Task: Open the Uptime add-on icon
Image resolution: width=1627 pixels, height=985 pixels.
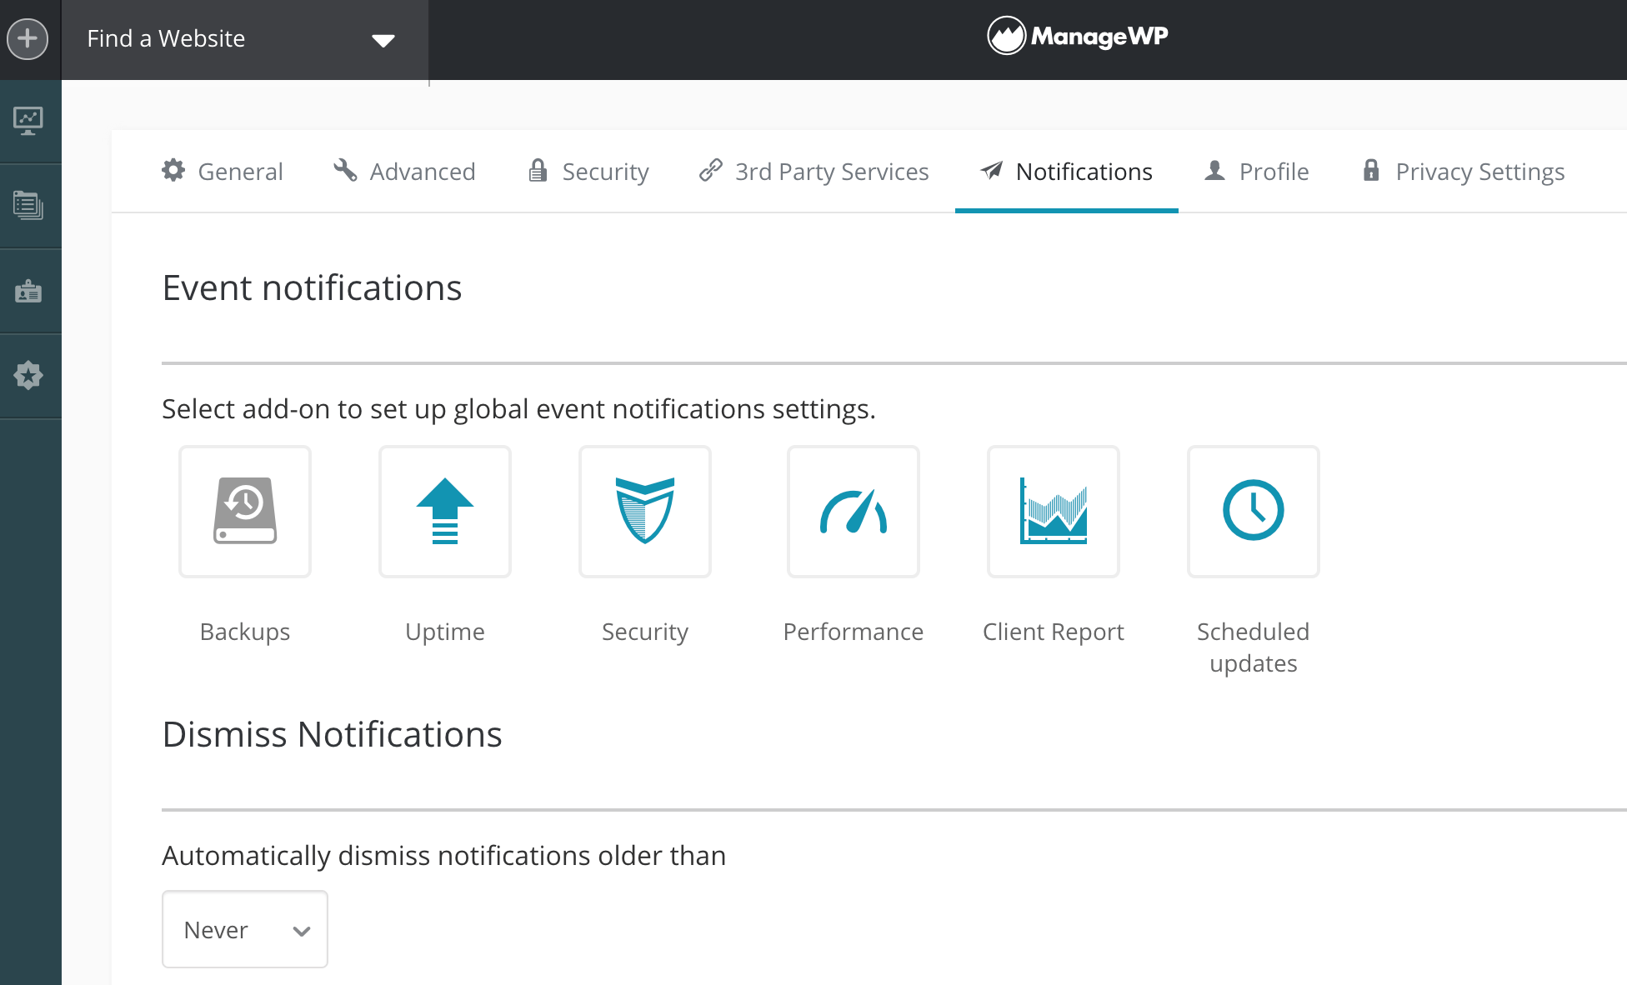Action: tap(444, 511)
